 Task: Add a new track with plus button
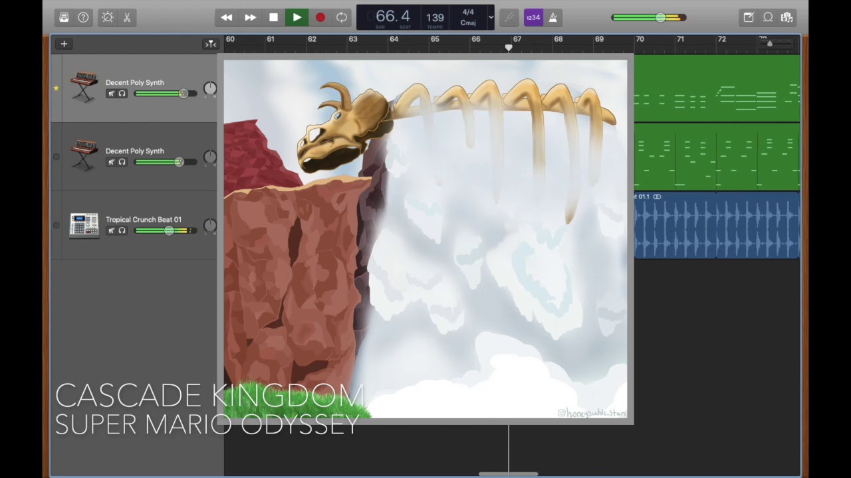64,44
